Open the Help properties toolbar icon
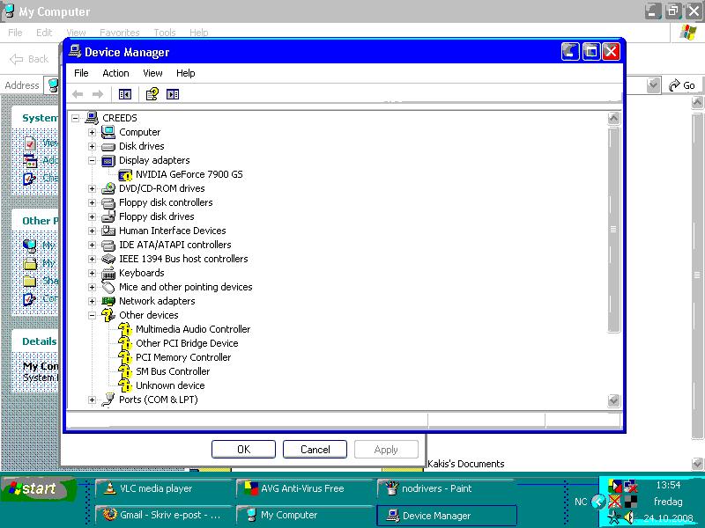The width and height of the screenshot is (705, 528). (x=152, y=94)
